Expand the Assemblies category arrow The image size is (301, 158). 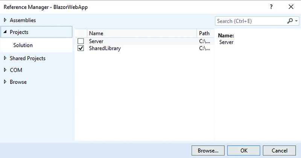point(5,20)
